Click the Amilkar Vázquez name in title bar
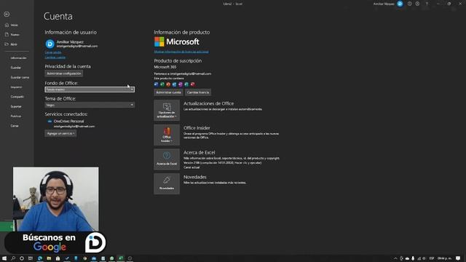Image resolution: width=466 pixels, height=262 pixels. (384, 4)
